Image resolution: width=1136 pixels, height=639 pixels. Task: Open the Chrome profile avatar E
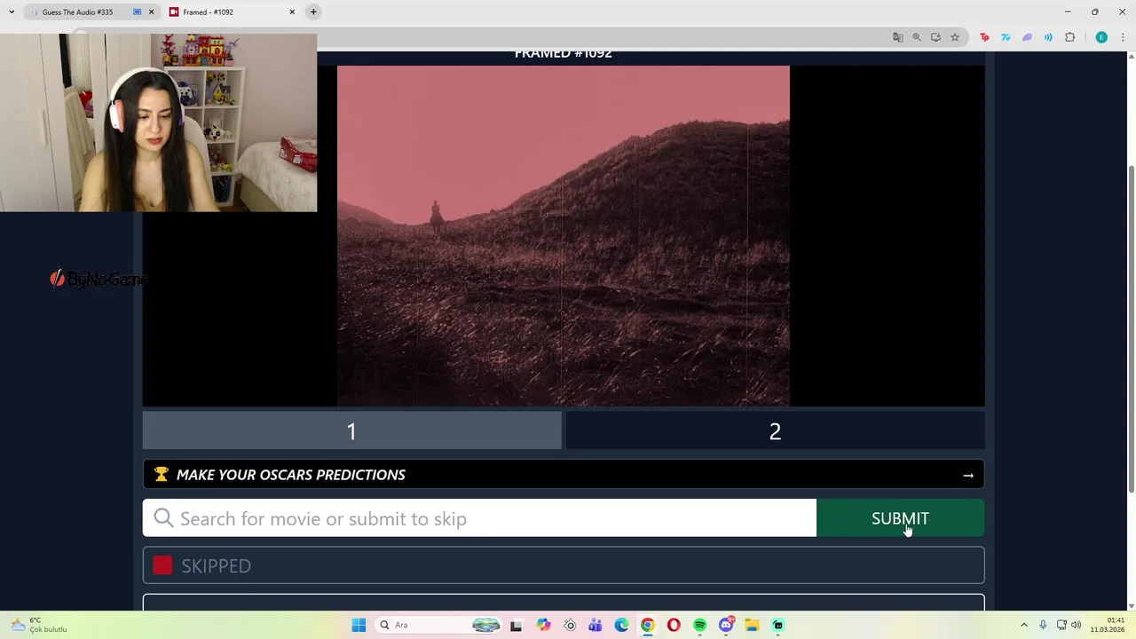[x=1101, y=37]
